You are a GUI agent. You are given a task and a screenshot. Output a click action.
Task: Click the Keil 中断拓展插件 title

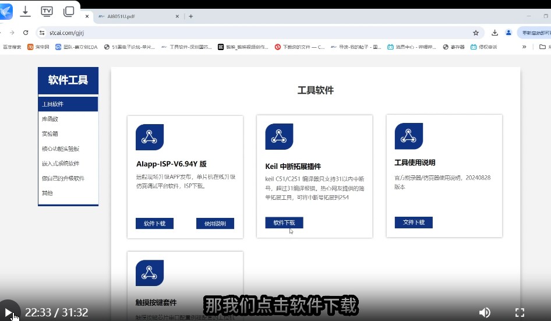pyautogui.click(x=293, y=166)
